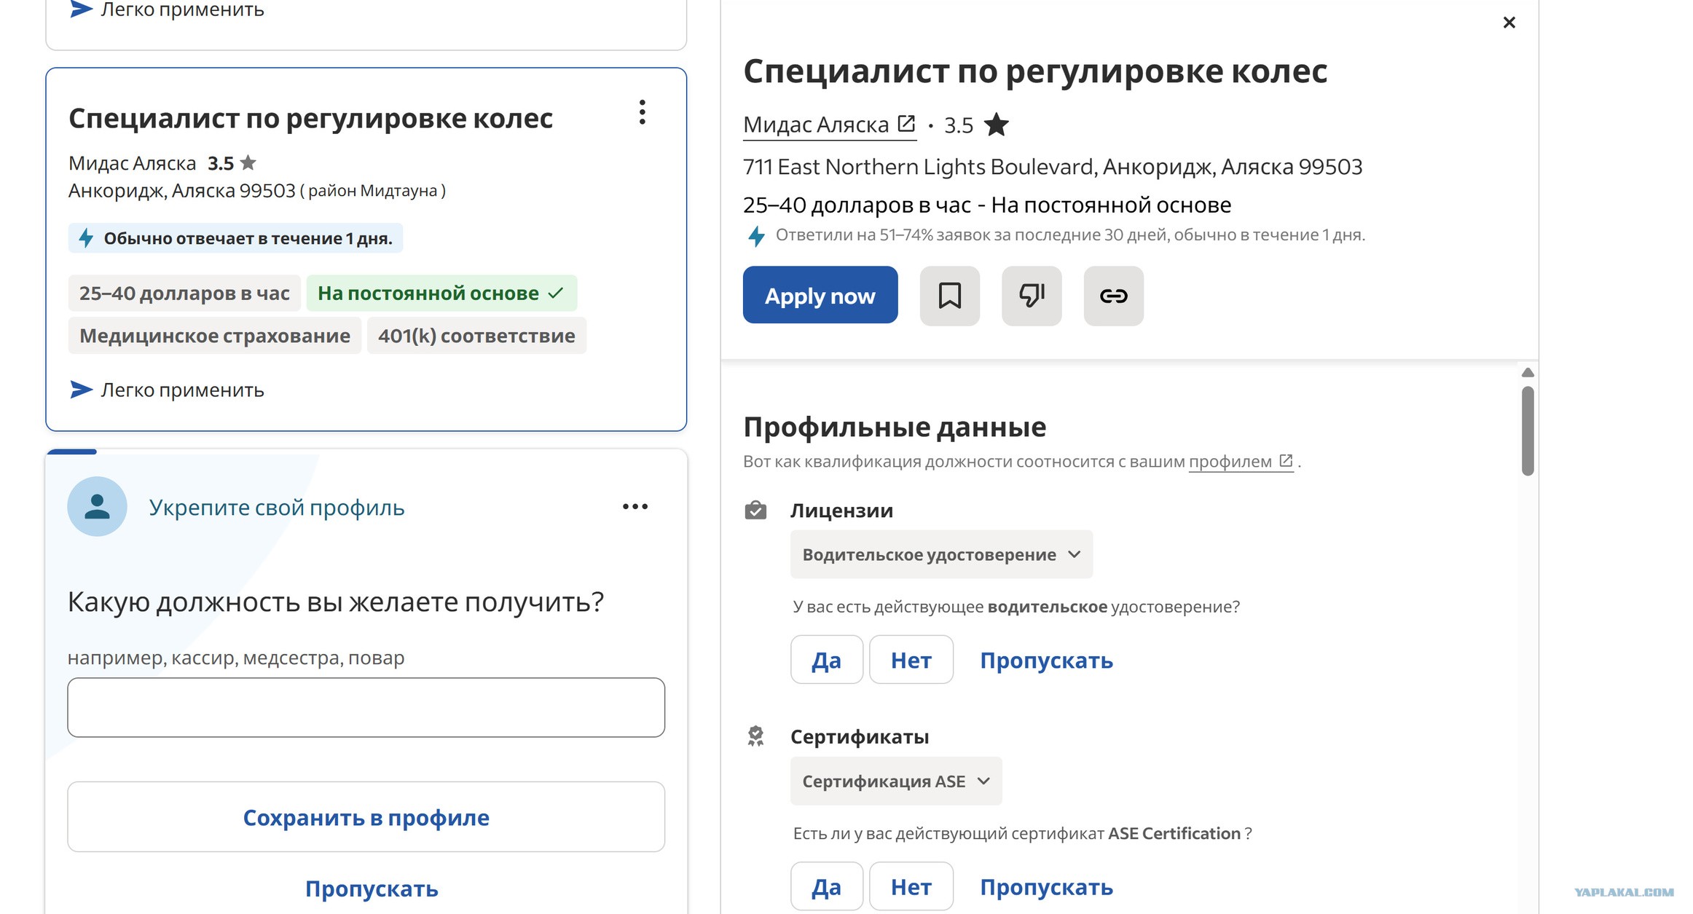1693x914 pixels.
Task: Click the profile avatar icon
Action: click(x=97, y=507)
